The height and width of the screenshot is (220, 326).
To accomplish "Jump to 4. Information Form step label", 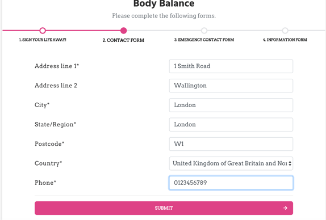I will click(285, 40).
